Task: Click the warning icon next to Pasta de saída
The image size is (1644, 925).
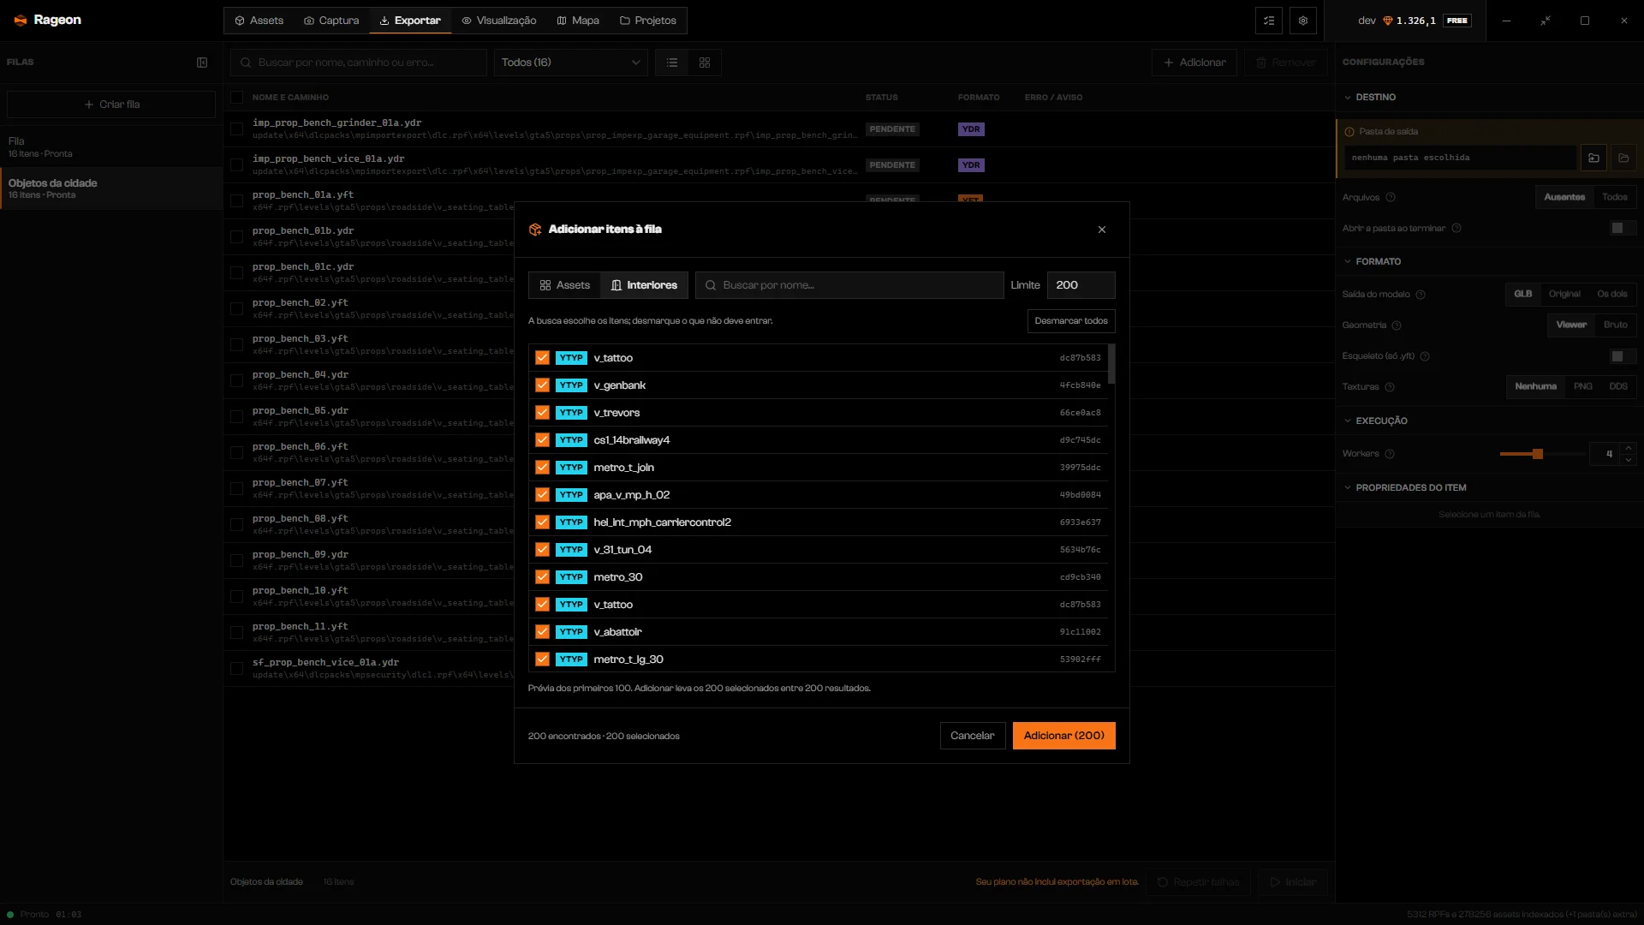Action: (1349, 132)
